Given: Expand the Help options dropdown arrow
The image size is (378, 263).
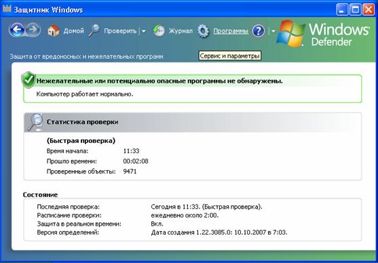Looking at the screenshot, I should (x=273, y=31).
